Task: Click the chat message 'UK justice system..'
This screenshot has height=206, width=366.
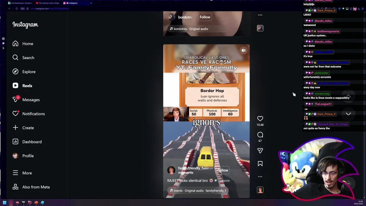Action: tap(315, 35)
